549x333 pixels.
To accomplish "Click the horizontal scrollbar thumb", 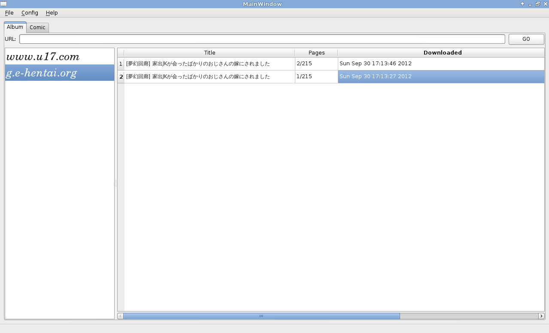I will pos(261,316).
